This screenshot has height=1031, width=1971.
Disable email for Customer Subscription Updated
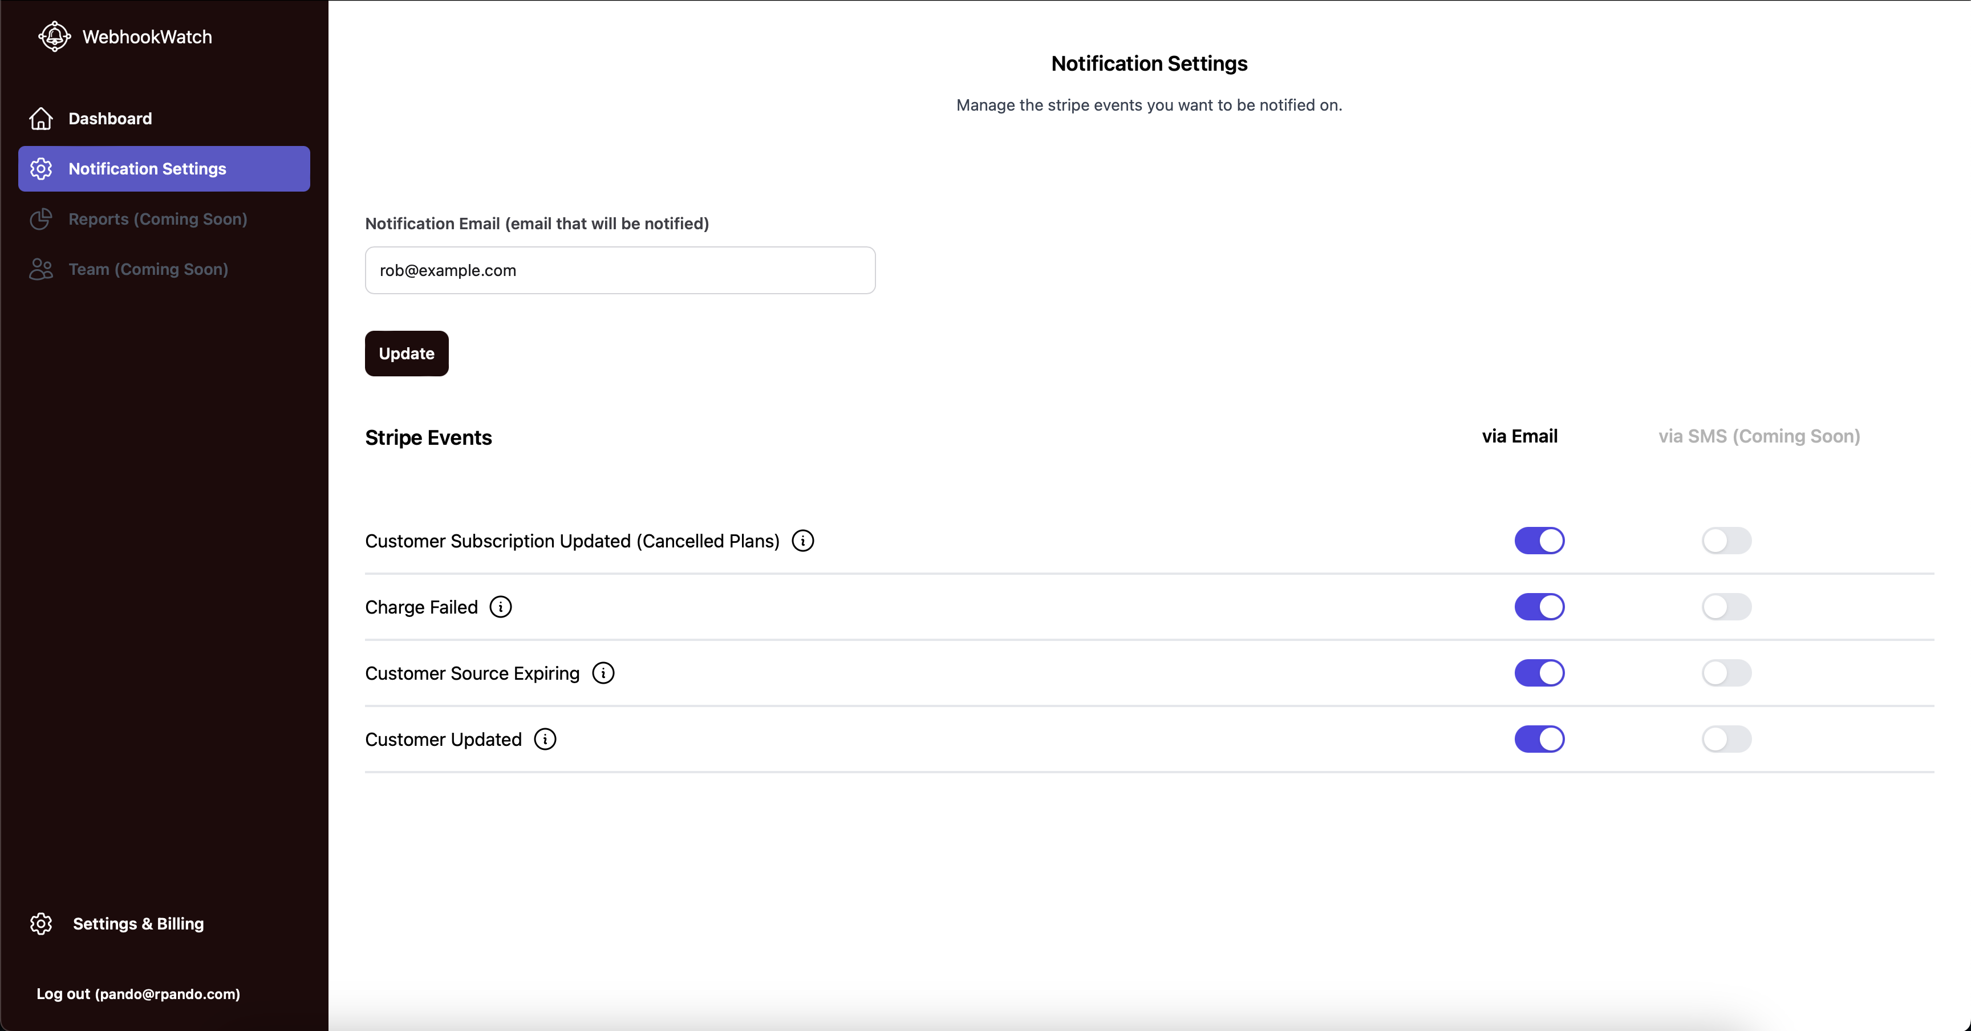click(x=1539, y=541)
